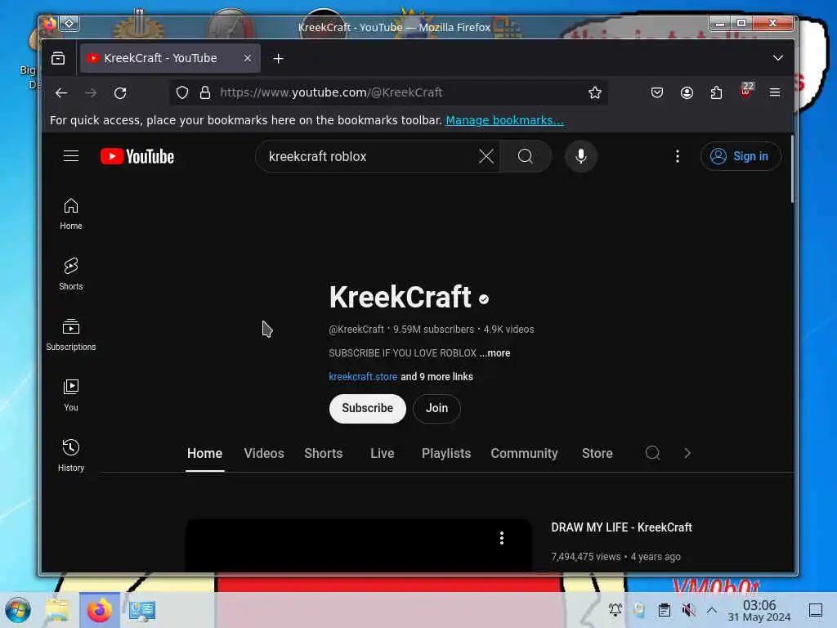Image resolution: width=837 pixels, height=628 pixels.
Task: Switch to the channel Shorts tab
Action: pyautogui.click(x=324, y=453)
